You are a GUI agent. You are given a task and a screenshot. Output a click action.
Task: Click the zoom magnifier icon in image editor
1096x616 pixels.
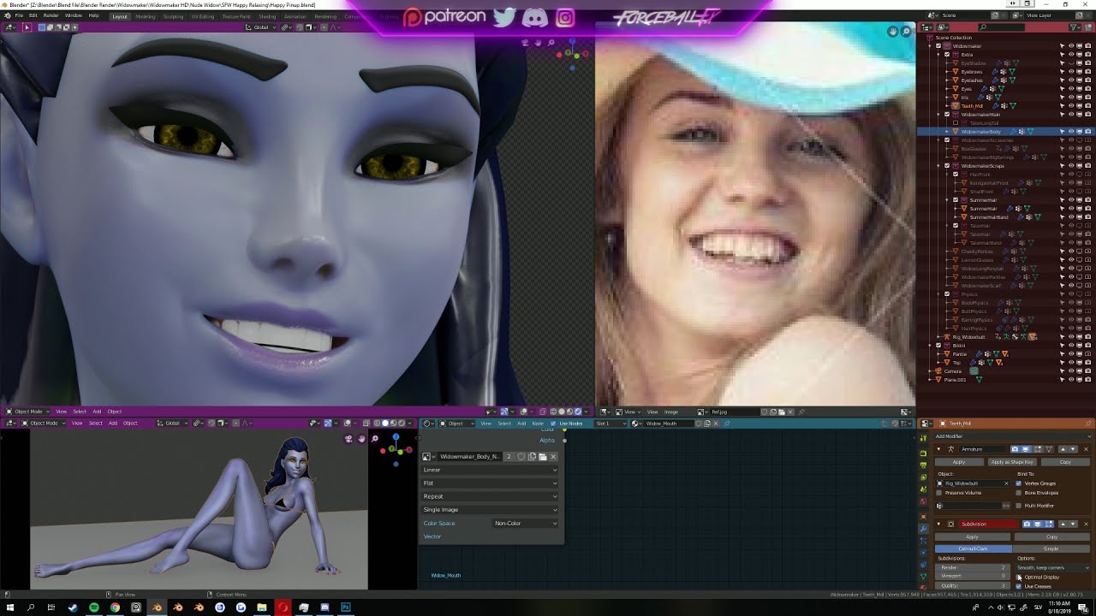906,32
